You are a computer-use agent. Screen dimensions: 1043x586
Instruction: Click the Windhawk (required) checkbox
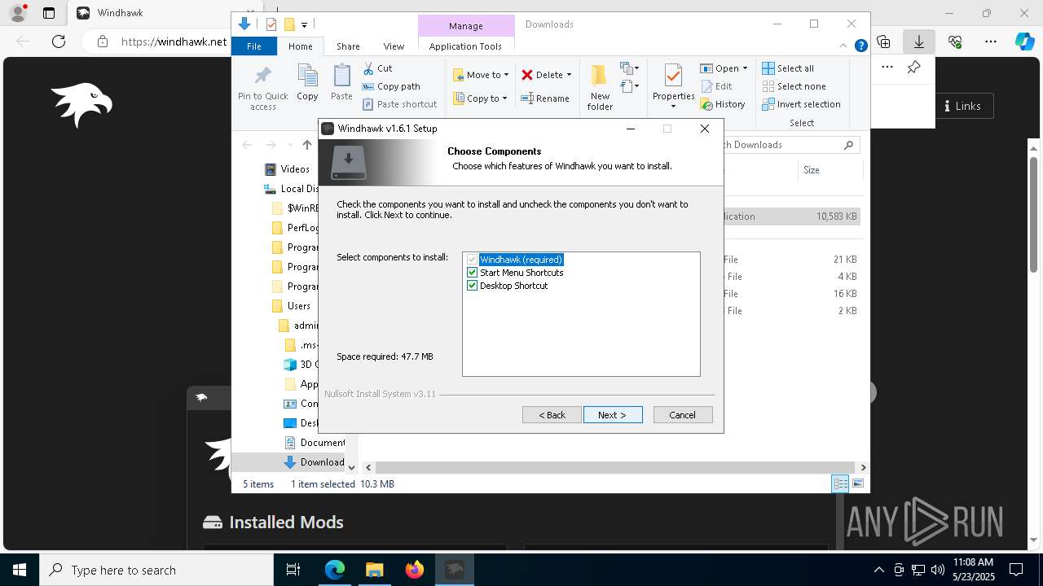pos(472,260)
